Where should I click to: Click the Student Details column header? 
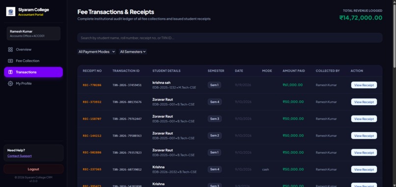pyautogui.click(x=167, y=70)
